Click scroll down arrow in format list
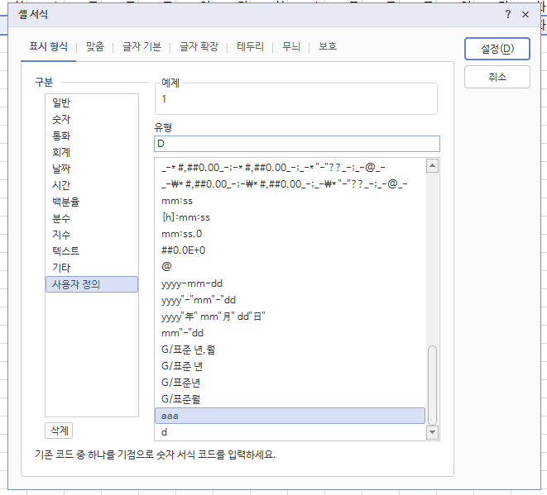Viewport: 547px width, 495px height. 432,432
